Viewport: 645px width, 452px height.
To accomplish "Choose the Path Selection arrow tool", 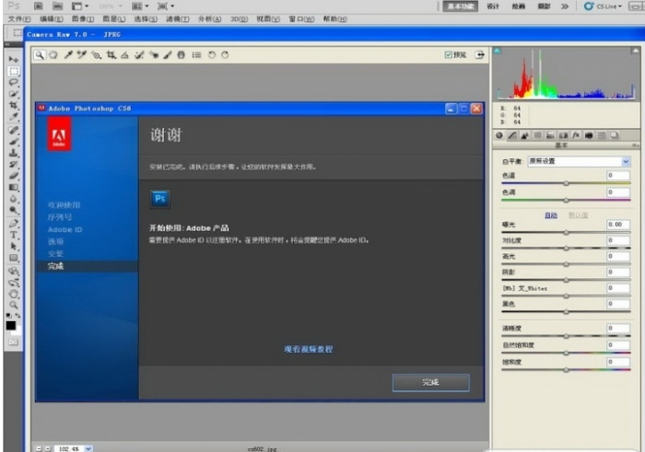I will (13, 247).
